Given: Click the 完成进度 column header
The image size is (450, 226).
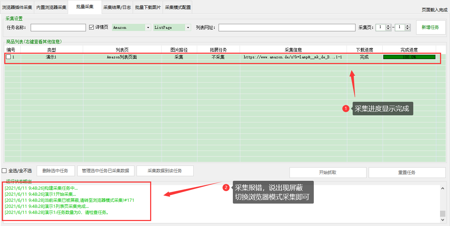Looking at the screenshot, I should click(x=409, y=50).
